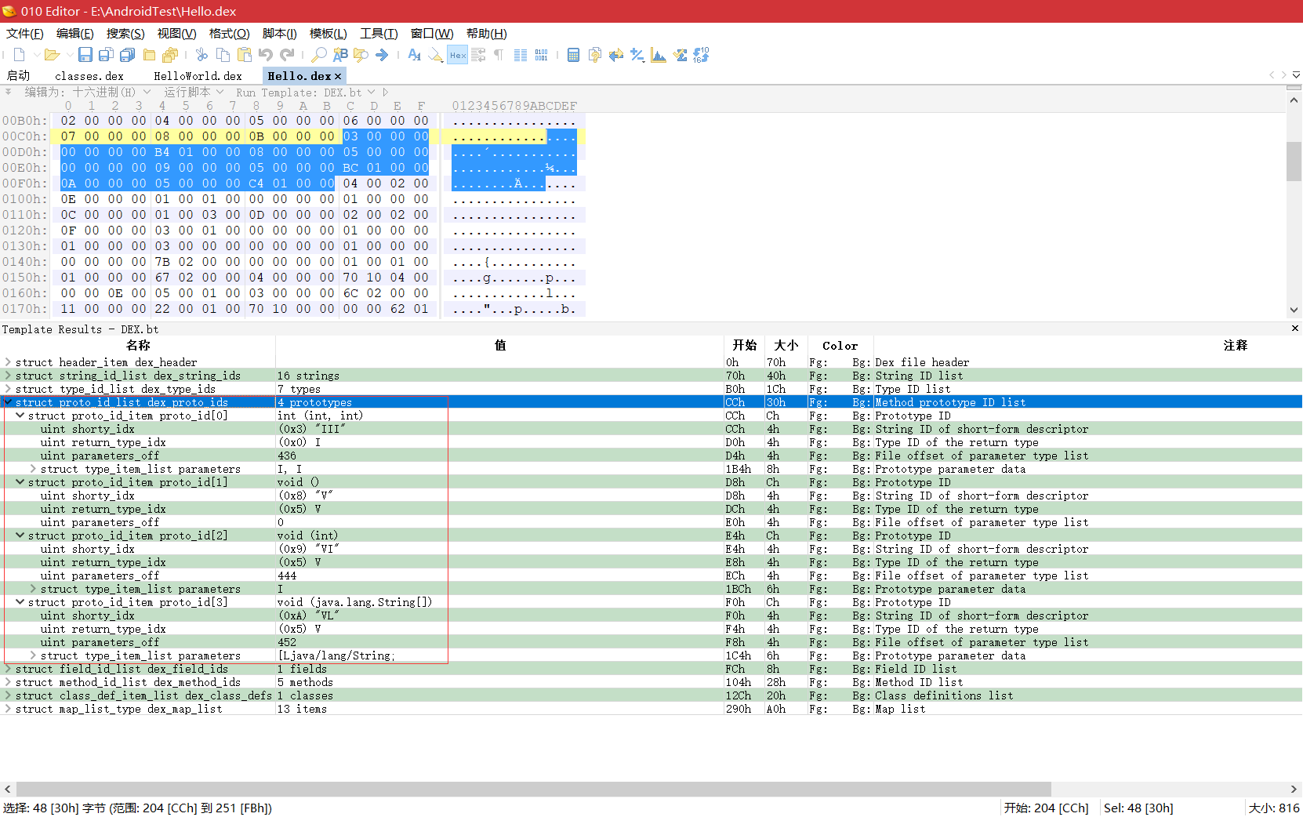Viewport: 1303px width, 817px height.
Task: Click the hex view vertical scrollbar thumb
Action: click(x=1294, y=162)
